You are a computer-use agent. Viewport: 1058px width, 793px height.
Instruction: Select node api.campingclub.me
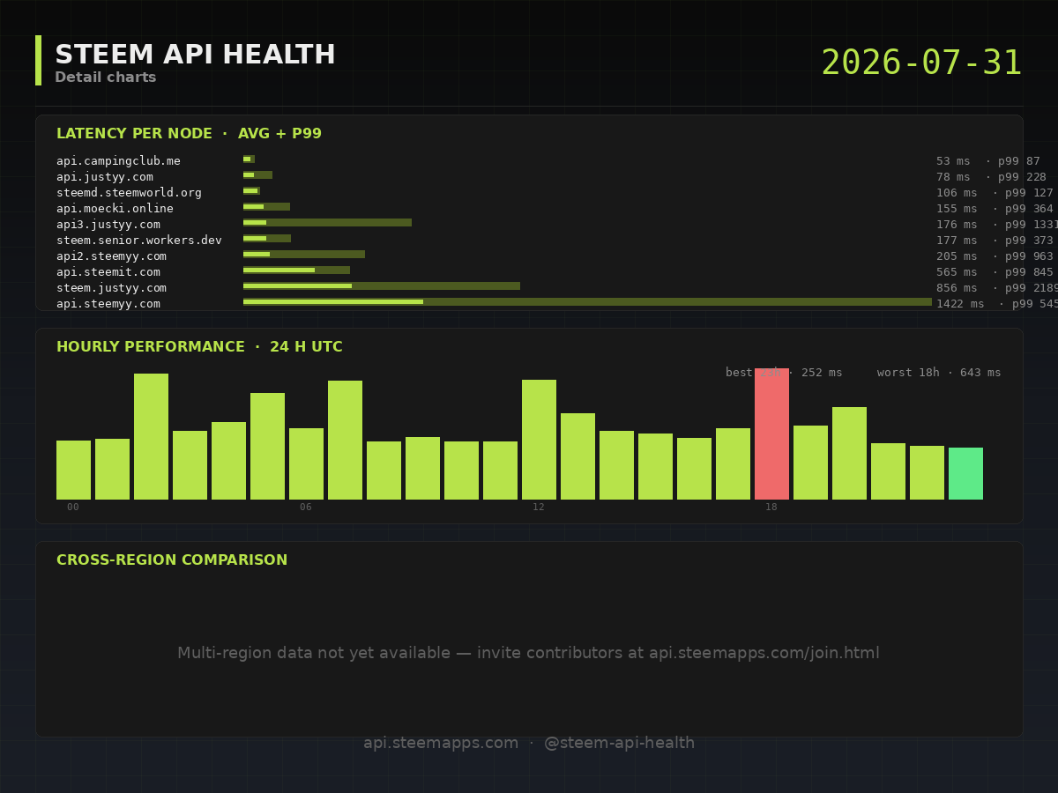click(x=118, y=161)
